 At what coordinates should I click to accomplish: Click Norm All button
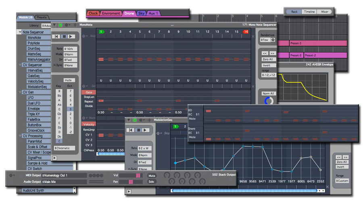click(268, 93)
